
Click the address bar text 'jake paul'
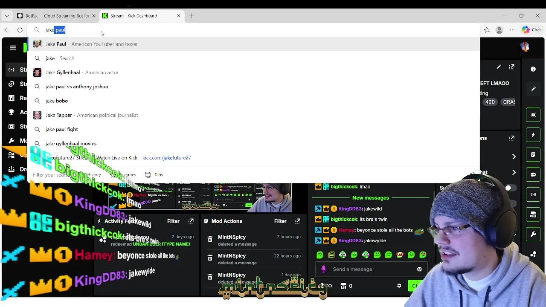[55, 30]
